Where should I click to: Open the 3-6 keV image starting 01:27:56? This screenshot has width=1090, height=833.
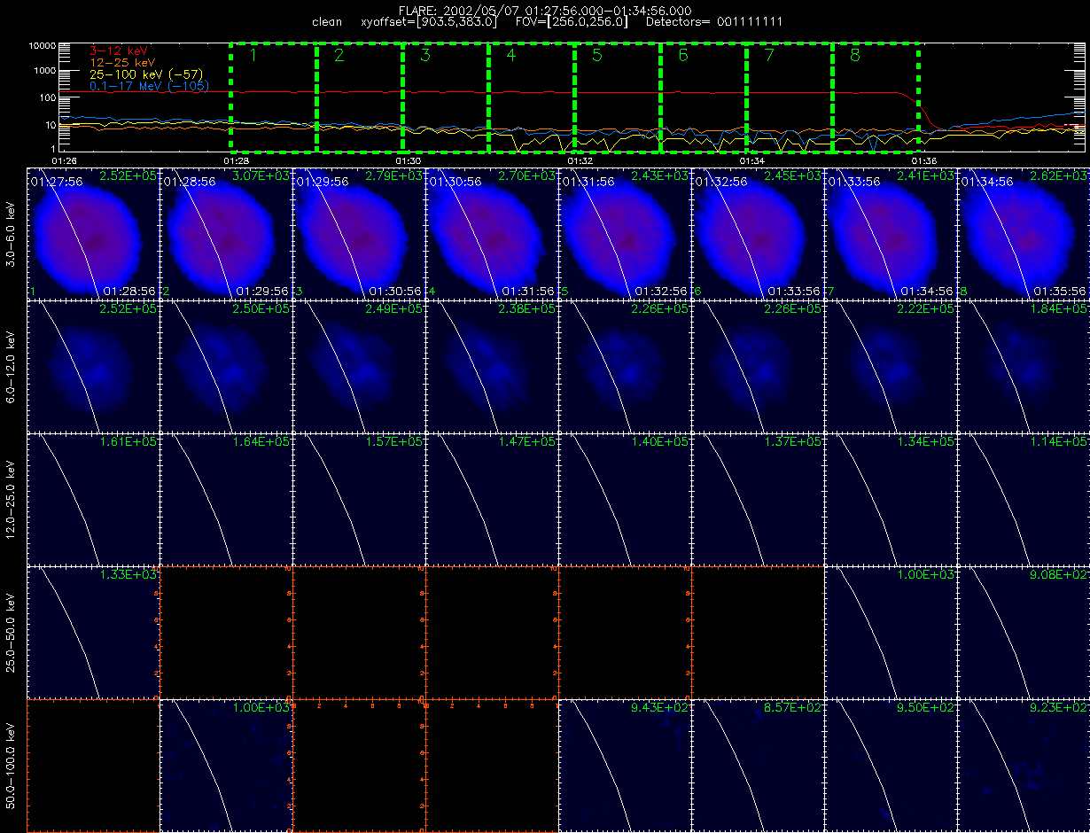point(93,233)
